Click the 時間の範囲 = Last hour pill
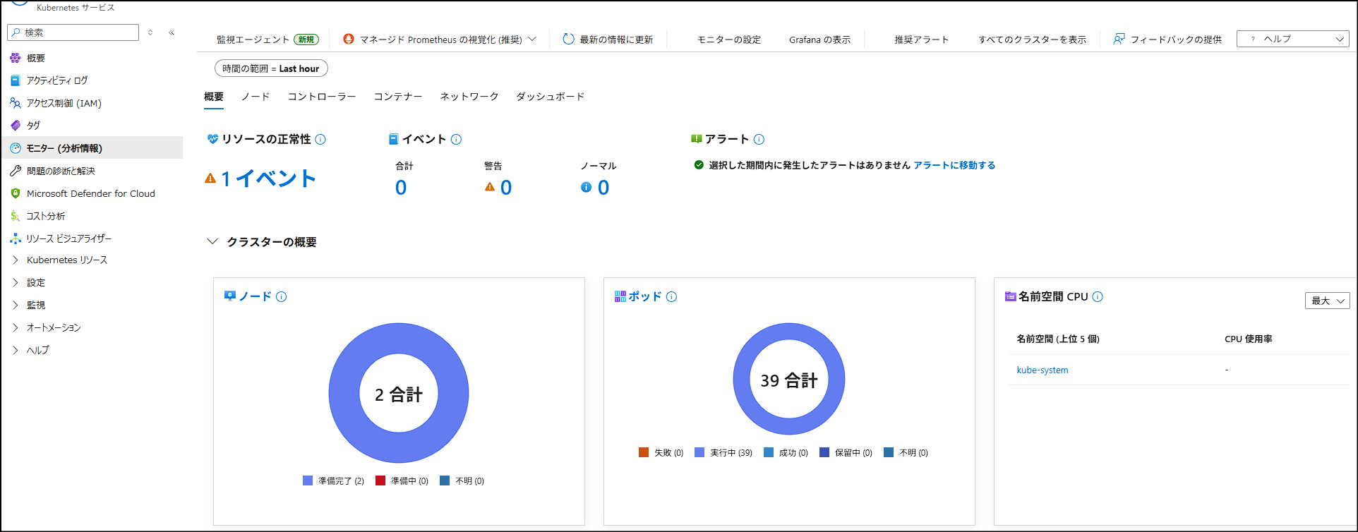Screen dimensions: 1358x532 tap(271, 68)
